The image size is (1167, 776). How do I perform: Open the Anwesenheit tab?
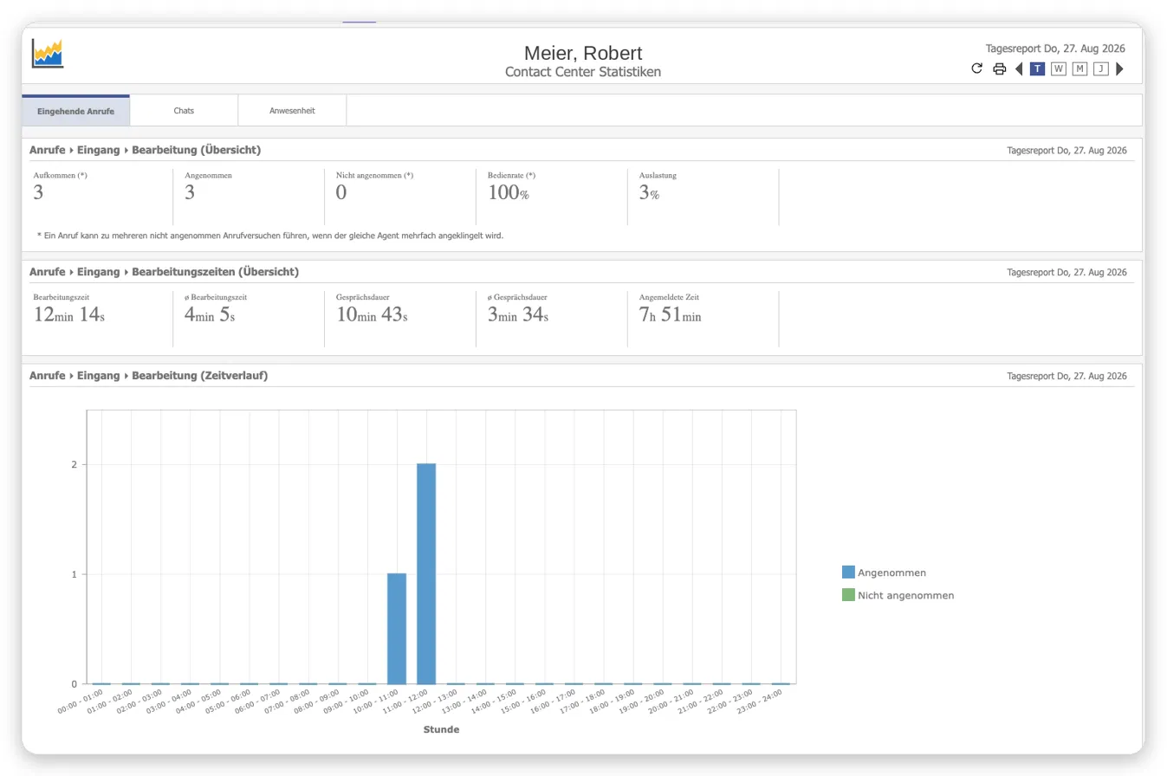(x=292, y=111)
